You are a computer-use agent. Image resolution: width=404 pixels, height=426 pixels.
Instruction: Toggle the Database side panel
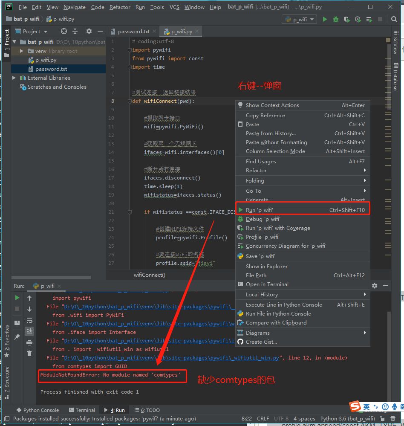coord(396,77)
